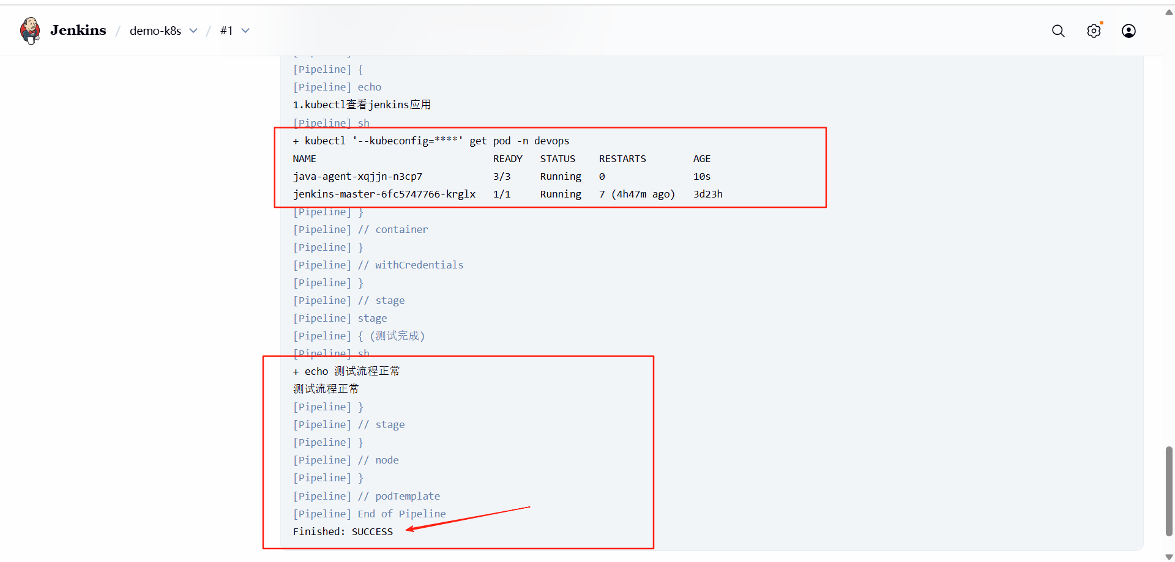Screen dimensions: 1175x562
Task: Select the '1.kubectl查看jenkins应用' echo output
Action: pos(362,105)
